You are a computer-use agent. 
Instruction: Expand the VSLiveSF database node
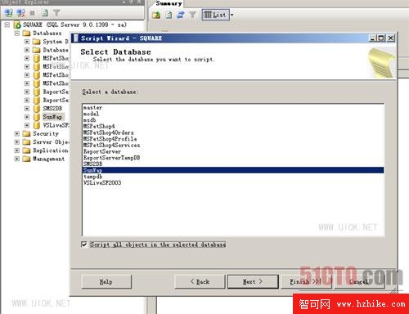27,125
